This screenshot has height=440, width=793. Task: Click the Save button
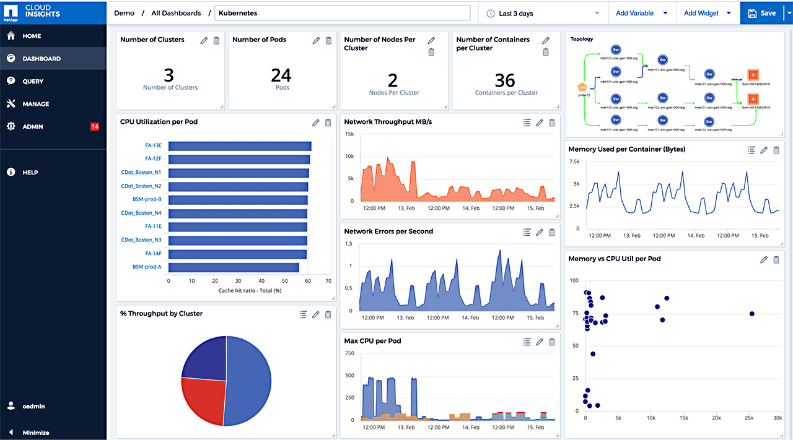point(762,12)
